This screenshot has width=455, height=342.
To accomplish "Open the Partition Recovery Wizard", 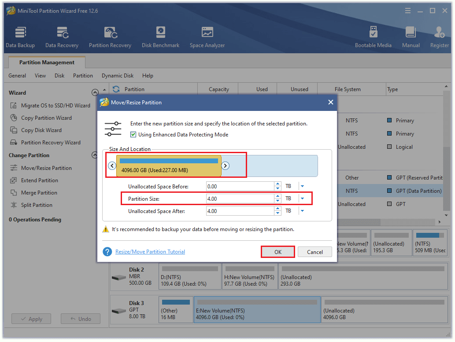I will click(x=45, y=143).
